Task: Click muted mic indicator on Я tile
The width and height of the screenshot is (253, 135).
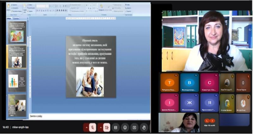Action: click(x=216, y=95)
